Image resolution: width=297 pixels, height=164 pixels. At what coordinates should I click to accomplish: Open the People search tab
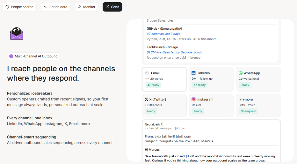pyautogui.click(x=19, y=7)
